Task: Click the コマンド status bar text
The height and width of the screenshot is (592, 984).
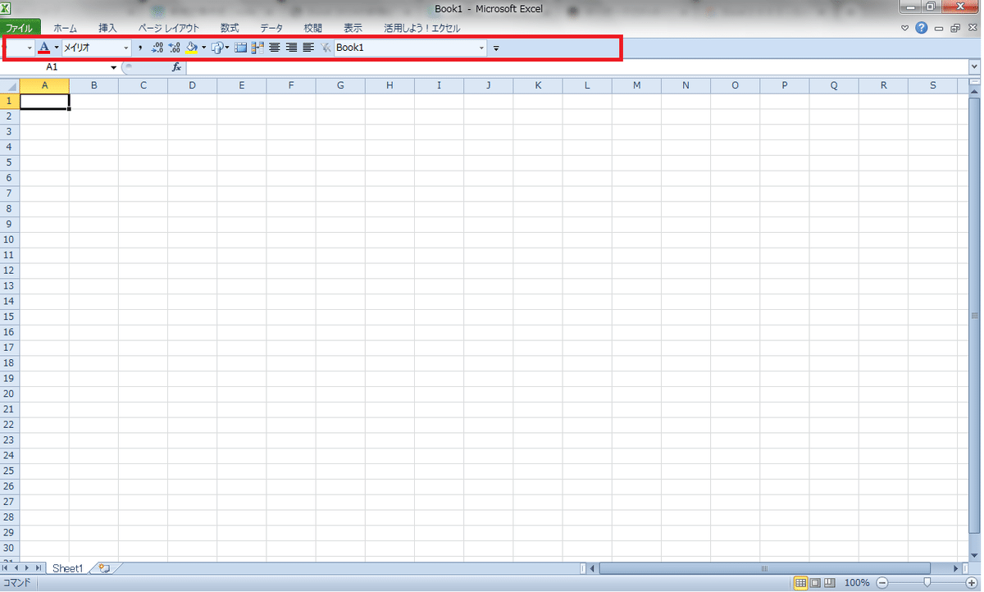Action: pos(16,583)
